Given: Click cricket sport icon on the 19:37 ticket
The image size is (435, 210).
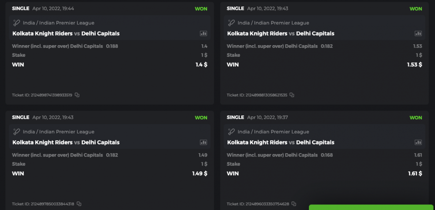Looking at the screenshot, I should (232, 132).
